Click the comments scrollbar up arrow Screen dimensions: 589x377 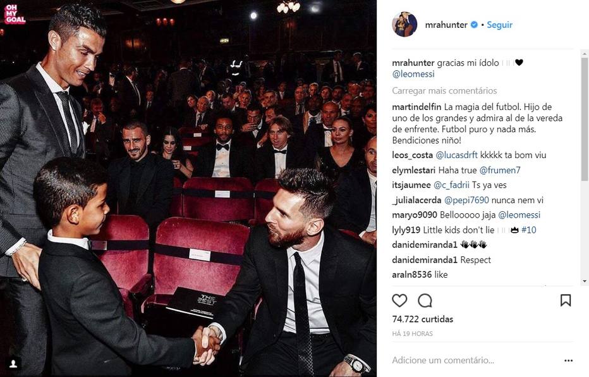click(x=585, y=54)
